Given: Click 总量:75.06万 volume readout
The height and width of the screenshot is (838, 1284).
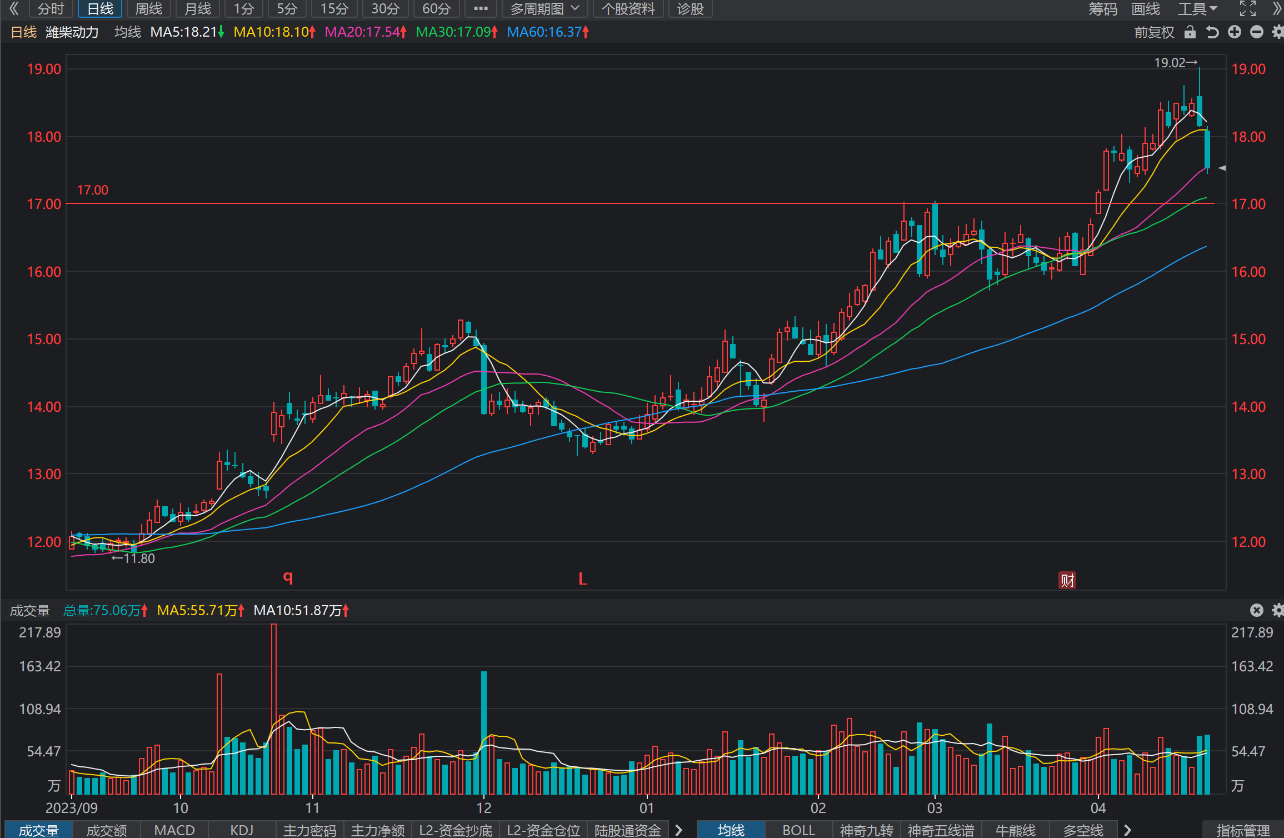Looking at the screenshot, I should click(106, 611).
